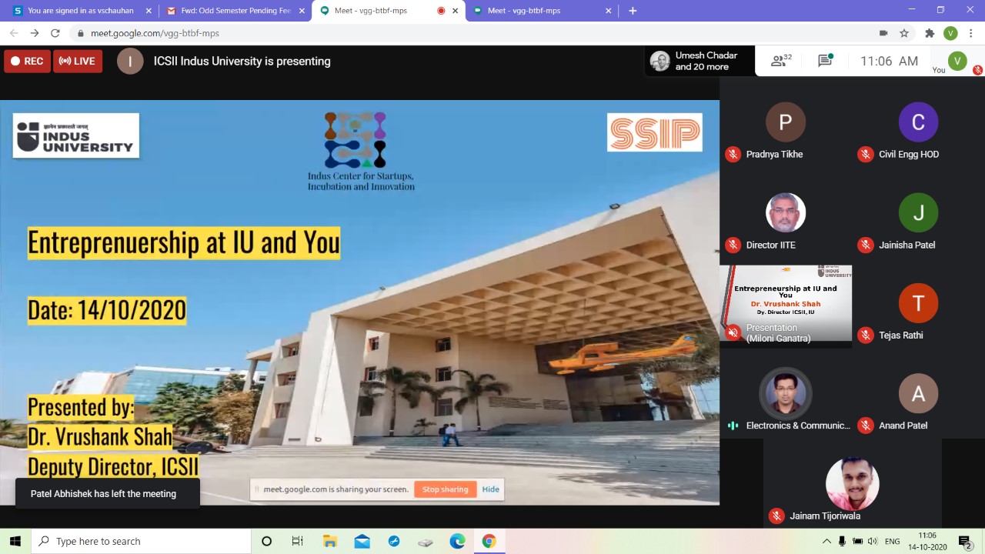Open the participants list showing 32 people
985x554 pixels.
[781, 61]
